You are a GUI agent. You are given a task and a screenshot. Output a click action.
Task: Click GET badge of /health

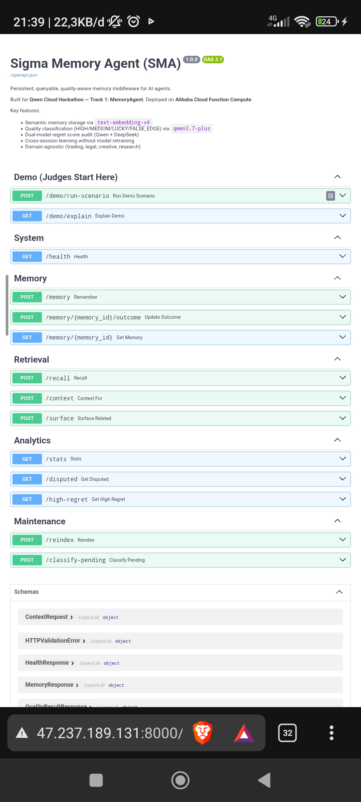coord(27,257)
